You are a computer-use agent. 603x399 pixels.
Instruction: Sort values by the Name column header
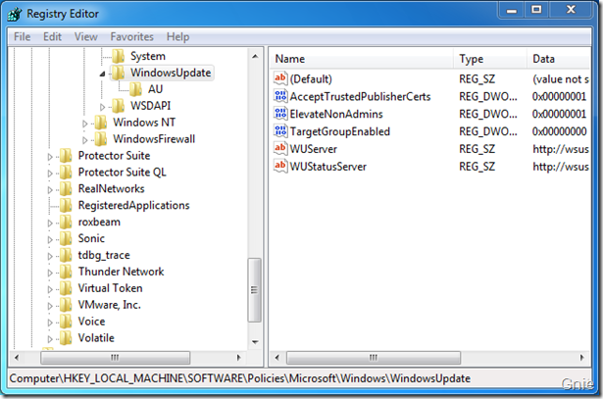[x=362, y=59]
